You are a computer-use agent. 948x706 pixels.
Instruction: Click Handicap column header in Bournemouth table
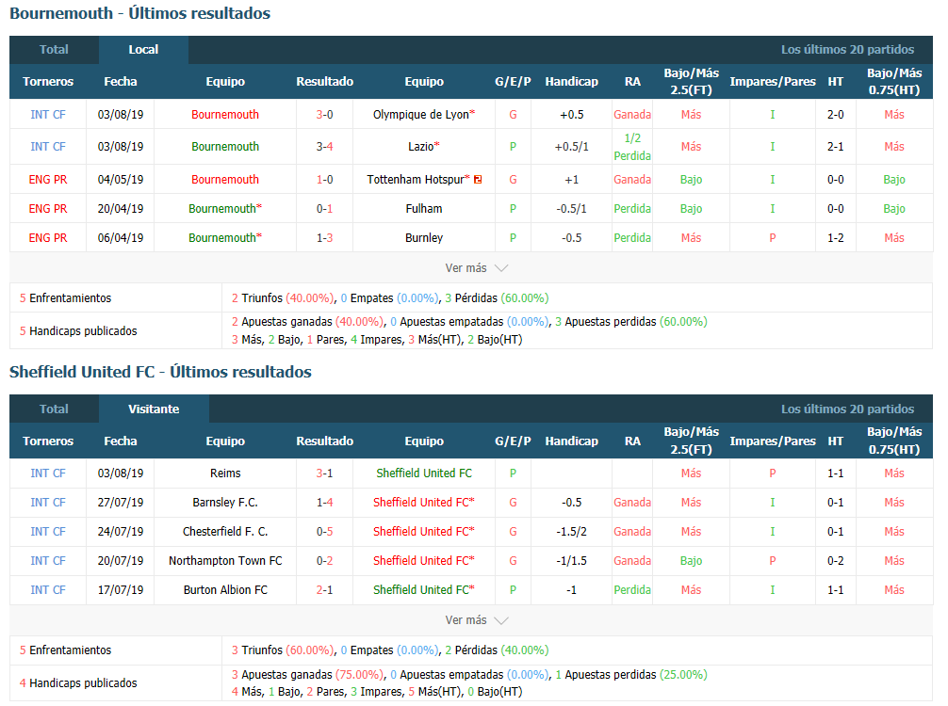pos(571,82)
